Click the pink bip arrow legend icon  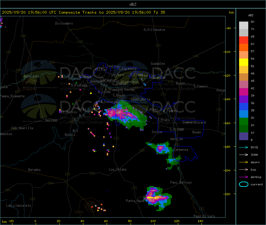click(x=244, y=169)
